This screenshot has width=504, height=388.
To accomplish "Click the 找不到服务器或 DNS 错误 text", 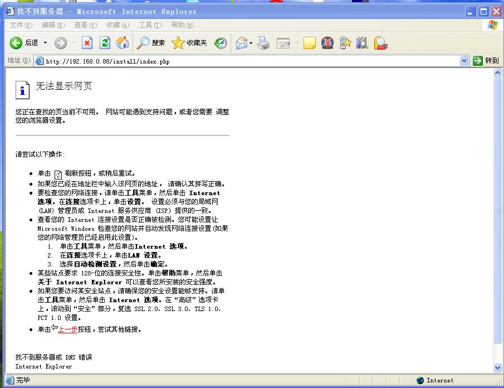I will [x=53, y=357].
